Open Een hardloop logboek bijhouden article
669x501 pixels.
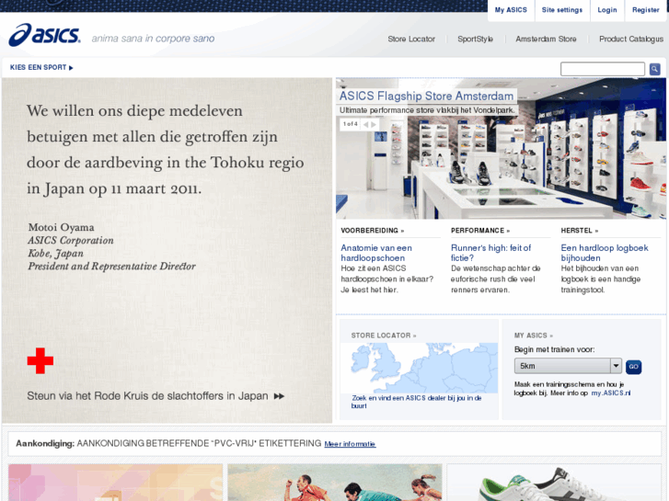pyautogui.click(x=605, y=253)
